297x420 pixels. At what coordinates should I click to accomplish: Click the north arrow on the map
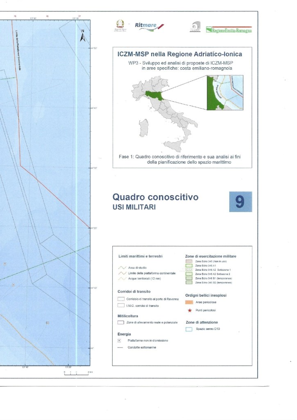click(x=82, y=36)
